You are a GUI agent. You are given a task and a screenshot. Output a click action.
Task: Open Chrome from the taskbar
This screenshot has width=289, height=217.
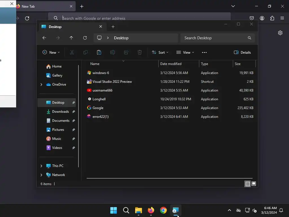(x=163, y=210)
